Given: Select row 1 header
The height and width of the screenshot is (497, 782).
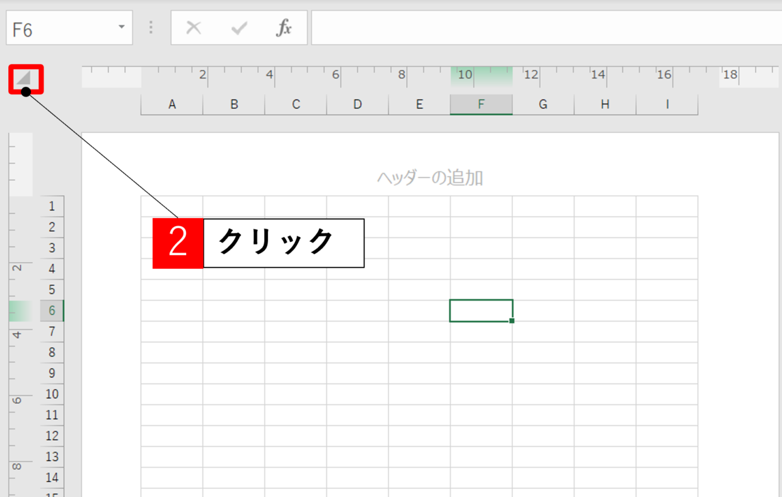Looking at the screenshot, I should (x=52, y=206).
